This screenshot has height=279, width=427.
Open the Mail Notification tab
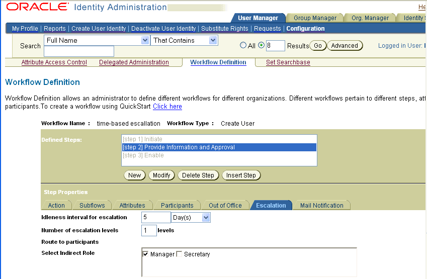321,205
